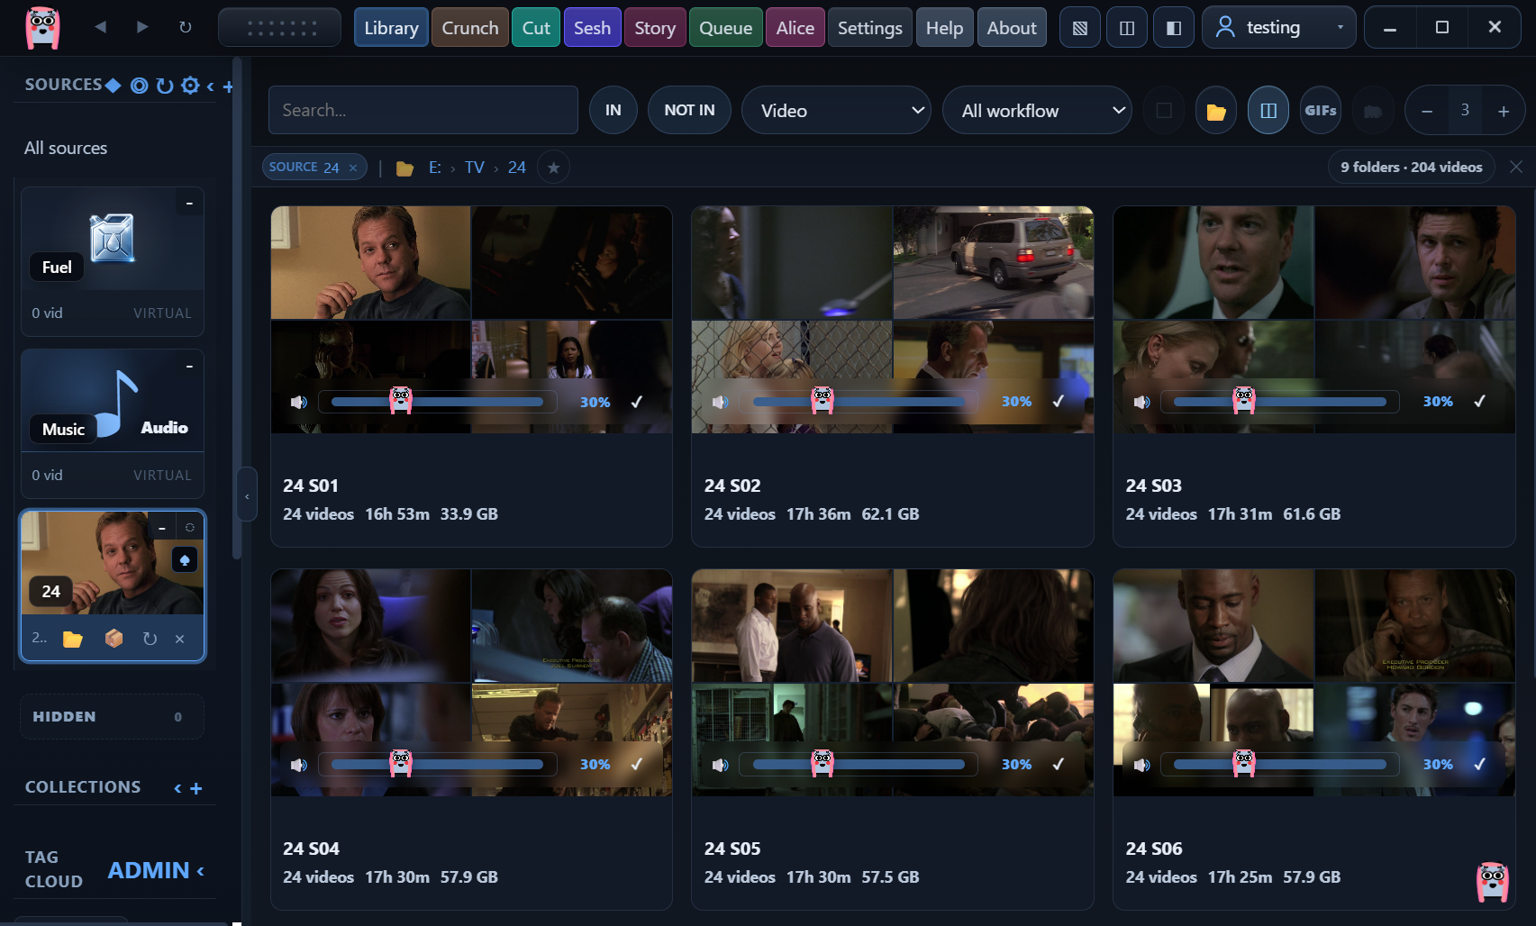
Task: Click the reload icon in the title bar
Action: tap(186, 27)
